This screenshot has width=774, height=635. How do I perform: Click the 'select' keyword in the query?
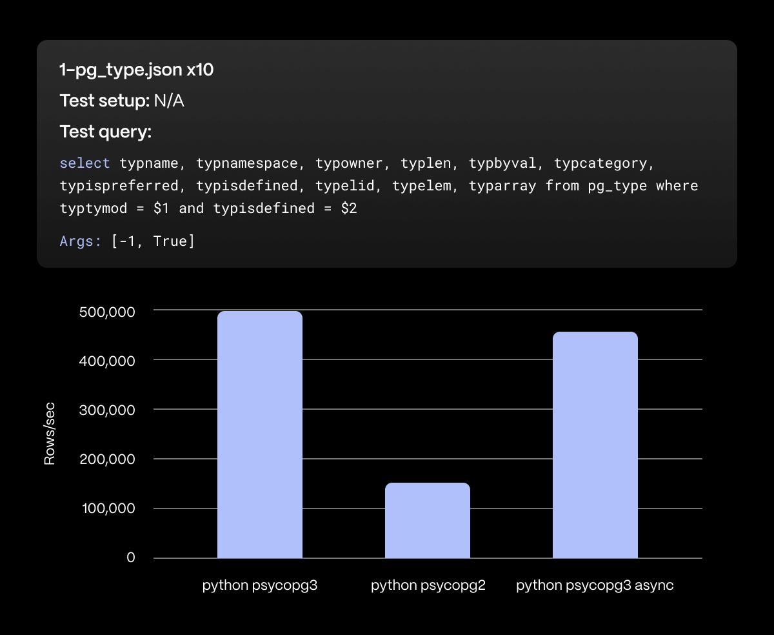coord(85,163)
